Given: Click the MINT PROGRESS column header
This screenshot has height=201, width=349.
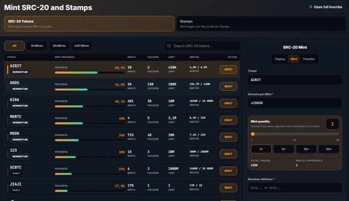Looking at the screenshot, I should (x=65, y=57).
